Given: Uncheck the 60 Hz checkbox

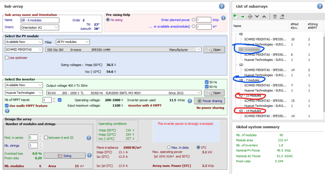Looking at the screenshot, I should tap(207, 87).
